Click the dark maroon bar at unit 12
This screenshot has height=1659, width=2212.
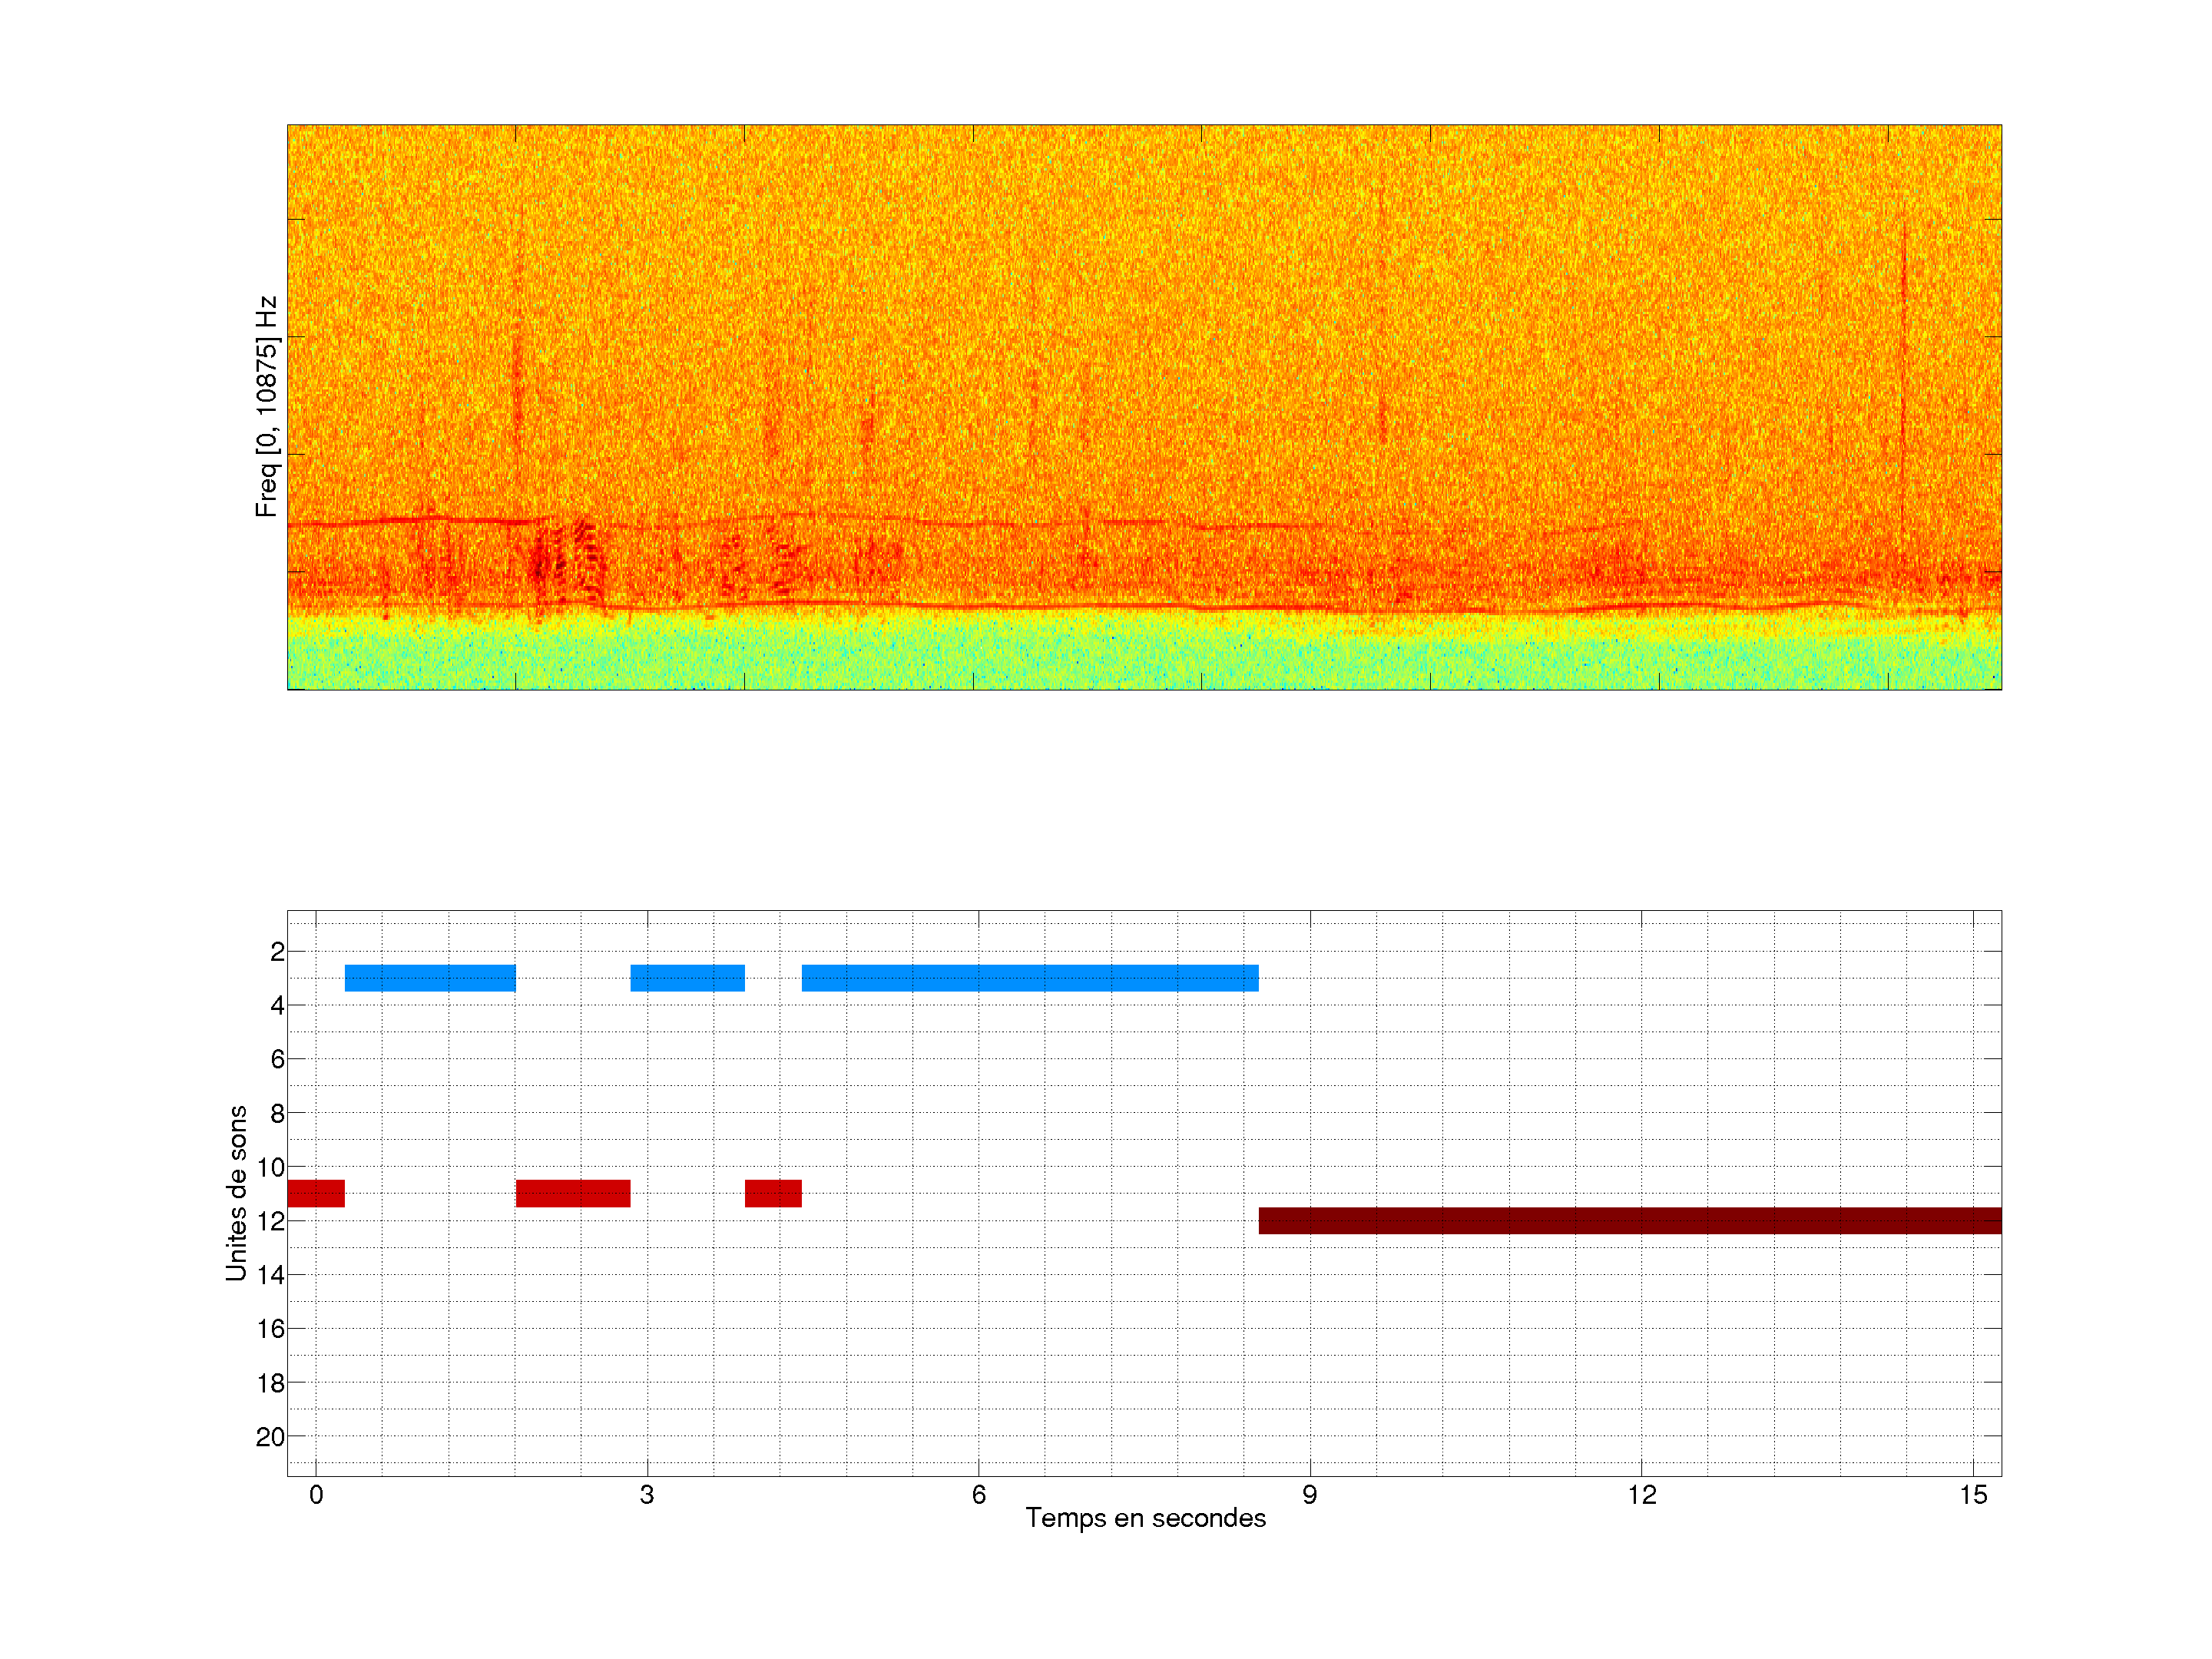pos(1630,1220)
